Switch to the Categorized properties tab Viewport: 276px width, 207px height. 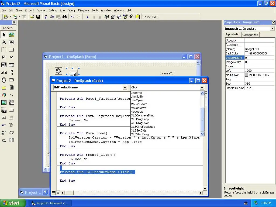click(x=250, y=35)
